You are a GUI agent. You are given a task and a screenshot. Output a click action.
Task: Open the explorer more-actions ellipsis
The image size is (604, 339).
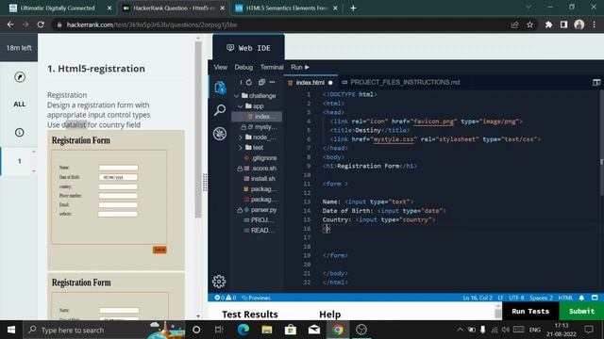pyautogui.click(x=273, y=82)
